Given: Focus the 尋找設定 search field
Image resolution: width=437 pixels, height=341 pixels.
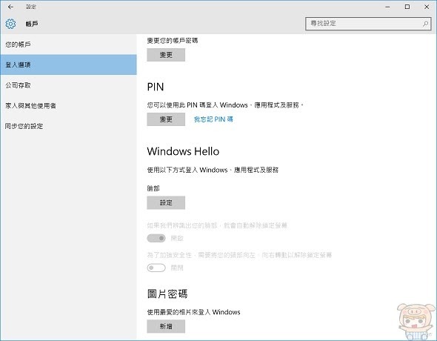Looking at the screenshot, I should [368, 24].
